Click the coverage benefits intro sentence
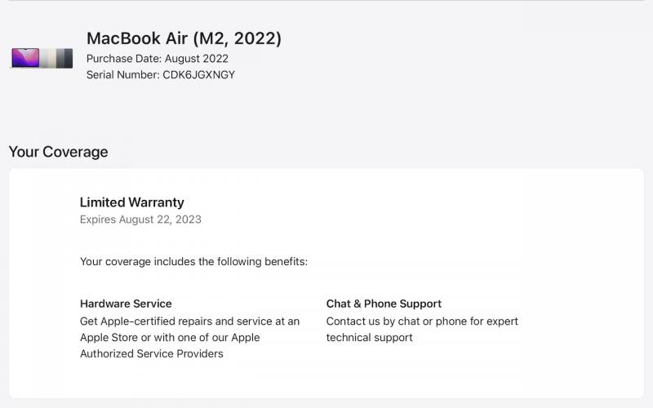The height and width of the screenshot is (408, 653). (x=193, y=262)
